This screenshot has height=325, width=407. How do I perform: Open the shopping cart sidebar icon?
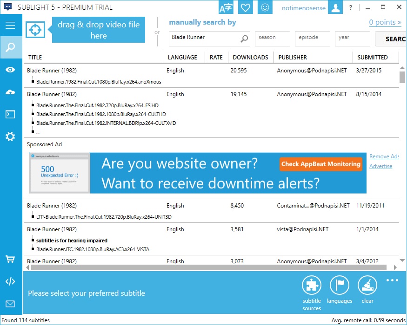click(x=10, y=259)
